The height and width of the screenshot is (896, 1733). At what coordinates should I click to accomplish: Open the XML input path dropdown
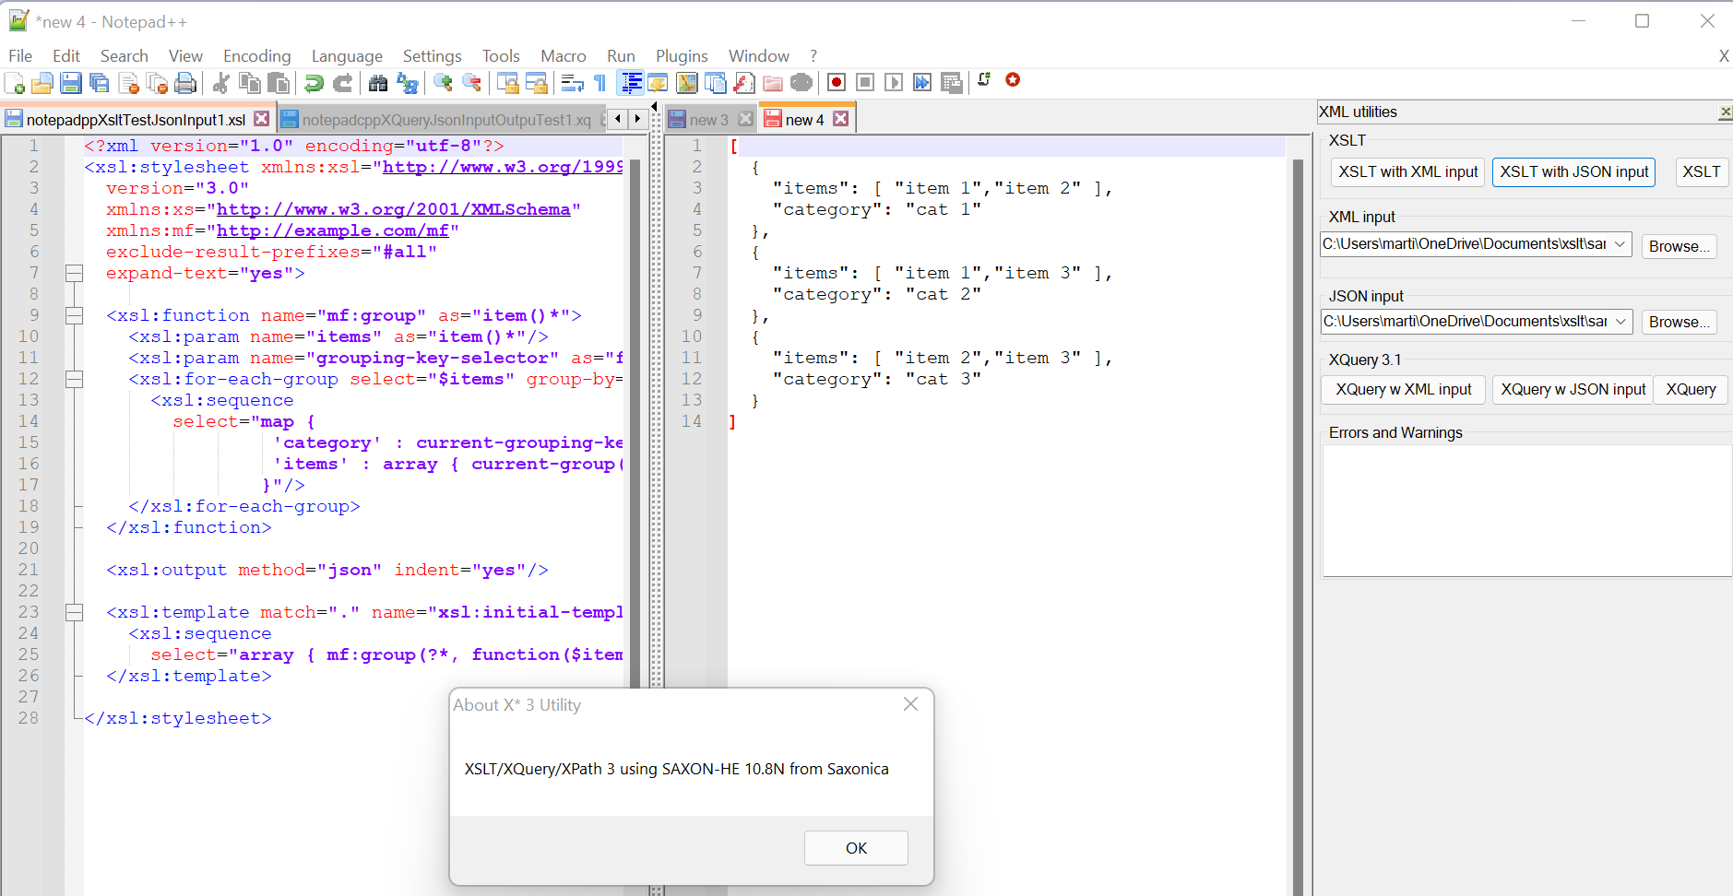pyautogui.click(x=1620, y=244)
